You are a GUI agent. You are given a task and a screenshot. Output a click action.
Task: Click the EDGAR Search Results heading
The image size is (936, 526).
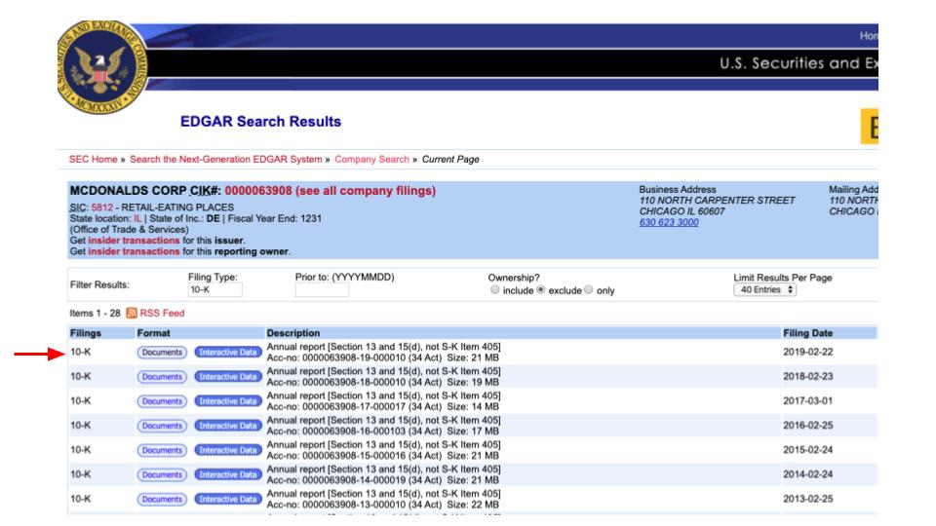pyautogui.click(x=261, y=122)
